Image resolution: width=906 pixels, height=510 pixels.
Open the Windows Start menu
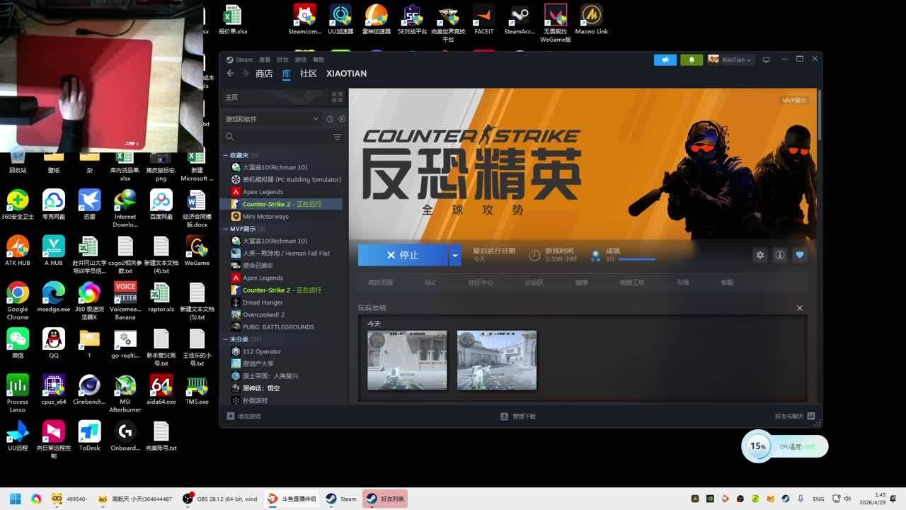(15, 499)
